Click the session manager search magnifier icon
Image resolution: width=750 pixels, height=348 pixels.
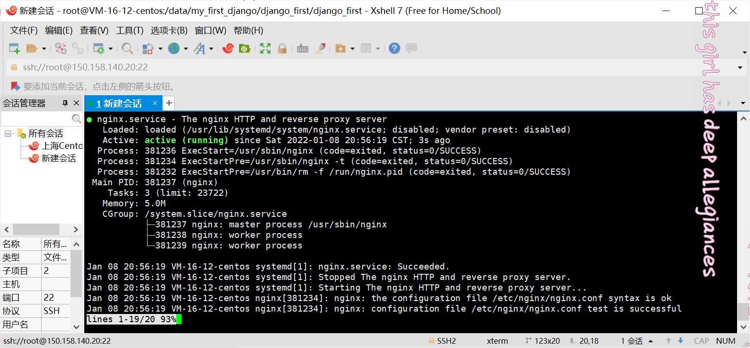click(x=77, y=119)
